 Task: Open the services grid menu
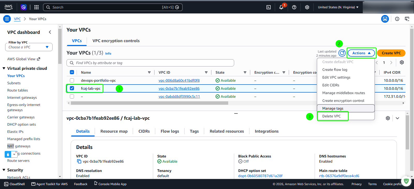36,7
